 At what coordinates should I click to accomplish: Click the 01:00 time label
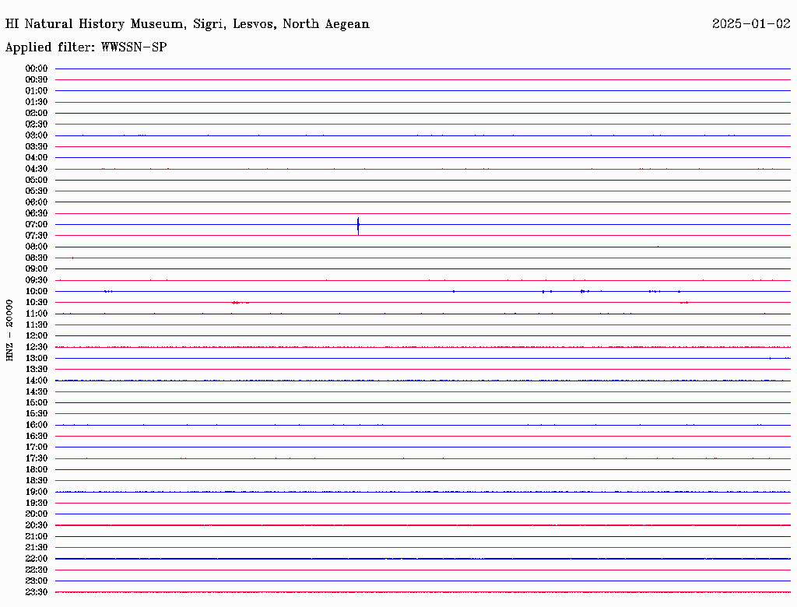(x=37, y=91)
